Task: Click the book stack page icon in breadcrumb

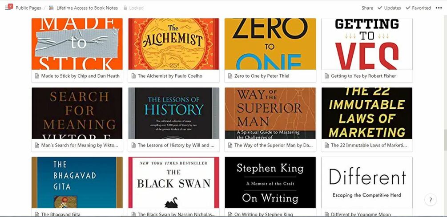Action: click(51, 8)
